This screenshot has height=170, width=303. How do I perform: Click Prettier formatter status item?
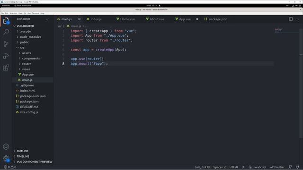(277, 167)
